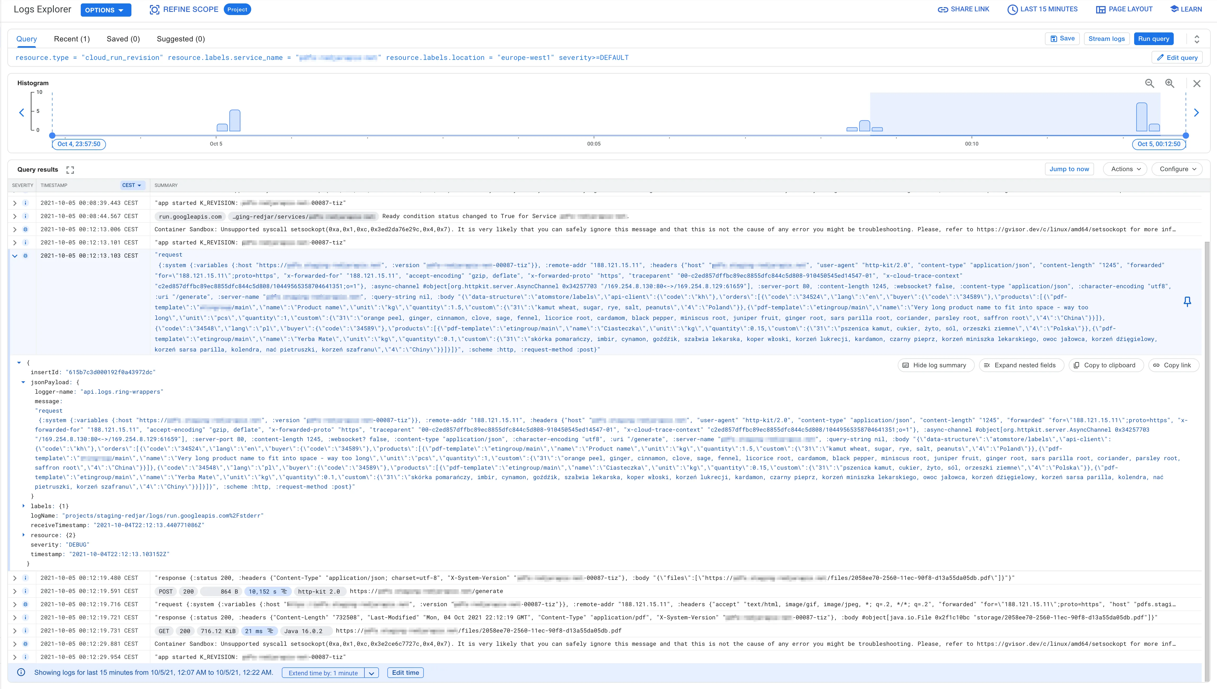Open the Configure dropdown
The width and height of the screenshot is (1217, 689).
pyautogui.click(x=1177, y=169)
